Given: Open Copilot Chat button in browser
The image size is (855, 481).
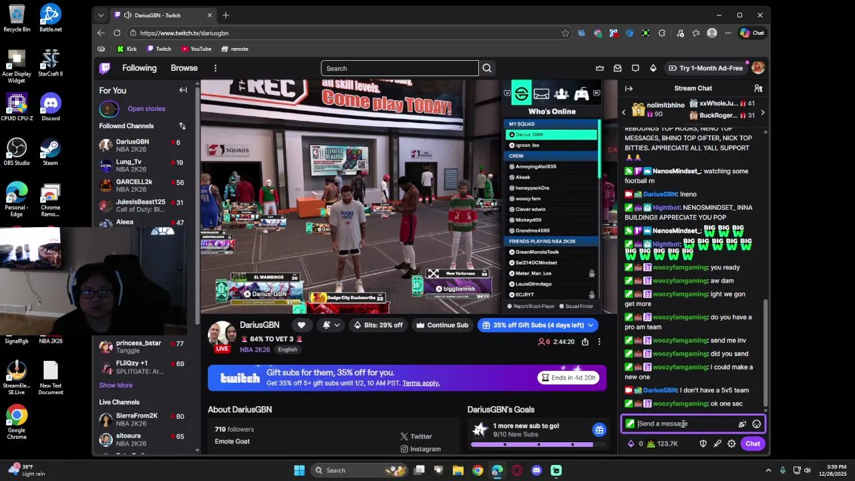Looking at the screenshot, I should pyautogui.click(x=752, y=33).
